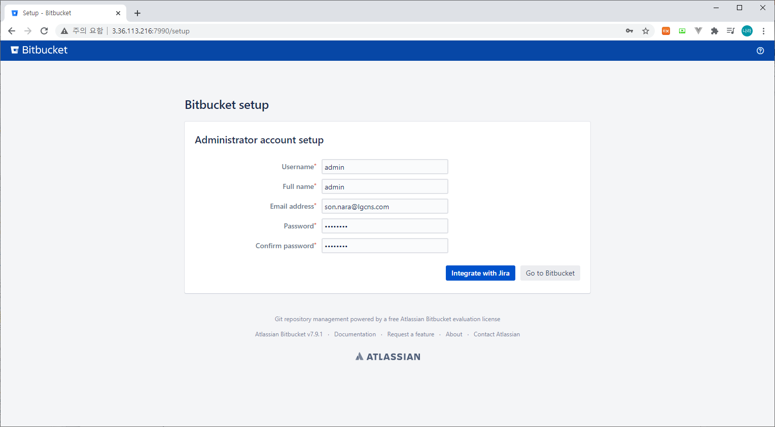Open the Extensions puzzle piece menu
Image resolution: width=775 pixels, height=427 pixels.
(x=715, y=31)
